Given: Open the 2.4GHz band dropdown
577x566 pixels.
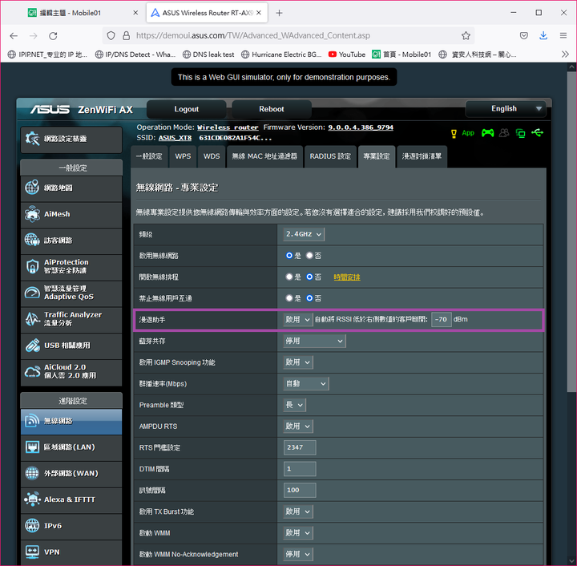Looking at the screenshot, I should [x=304, y=234].
